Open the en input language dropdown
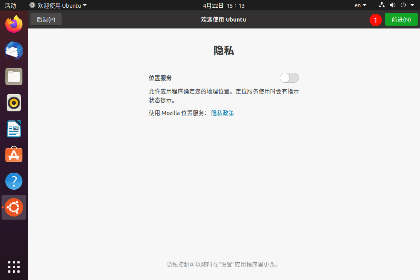Image resolution: width=420 pixels, height=280 pixels. click(360, 5)
